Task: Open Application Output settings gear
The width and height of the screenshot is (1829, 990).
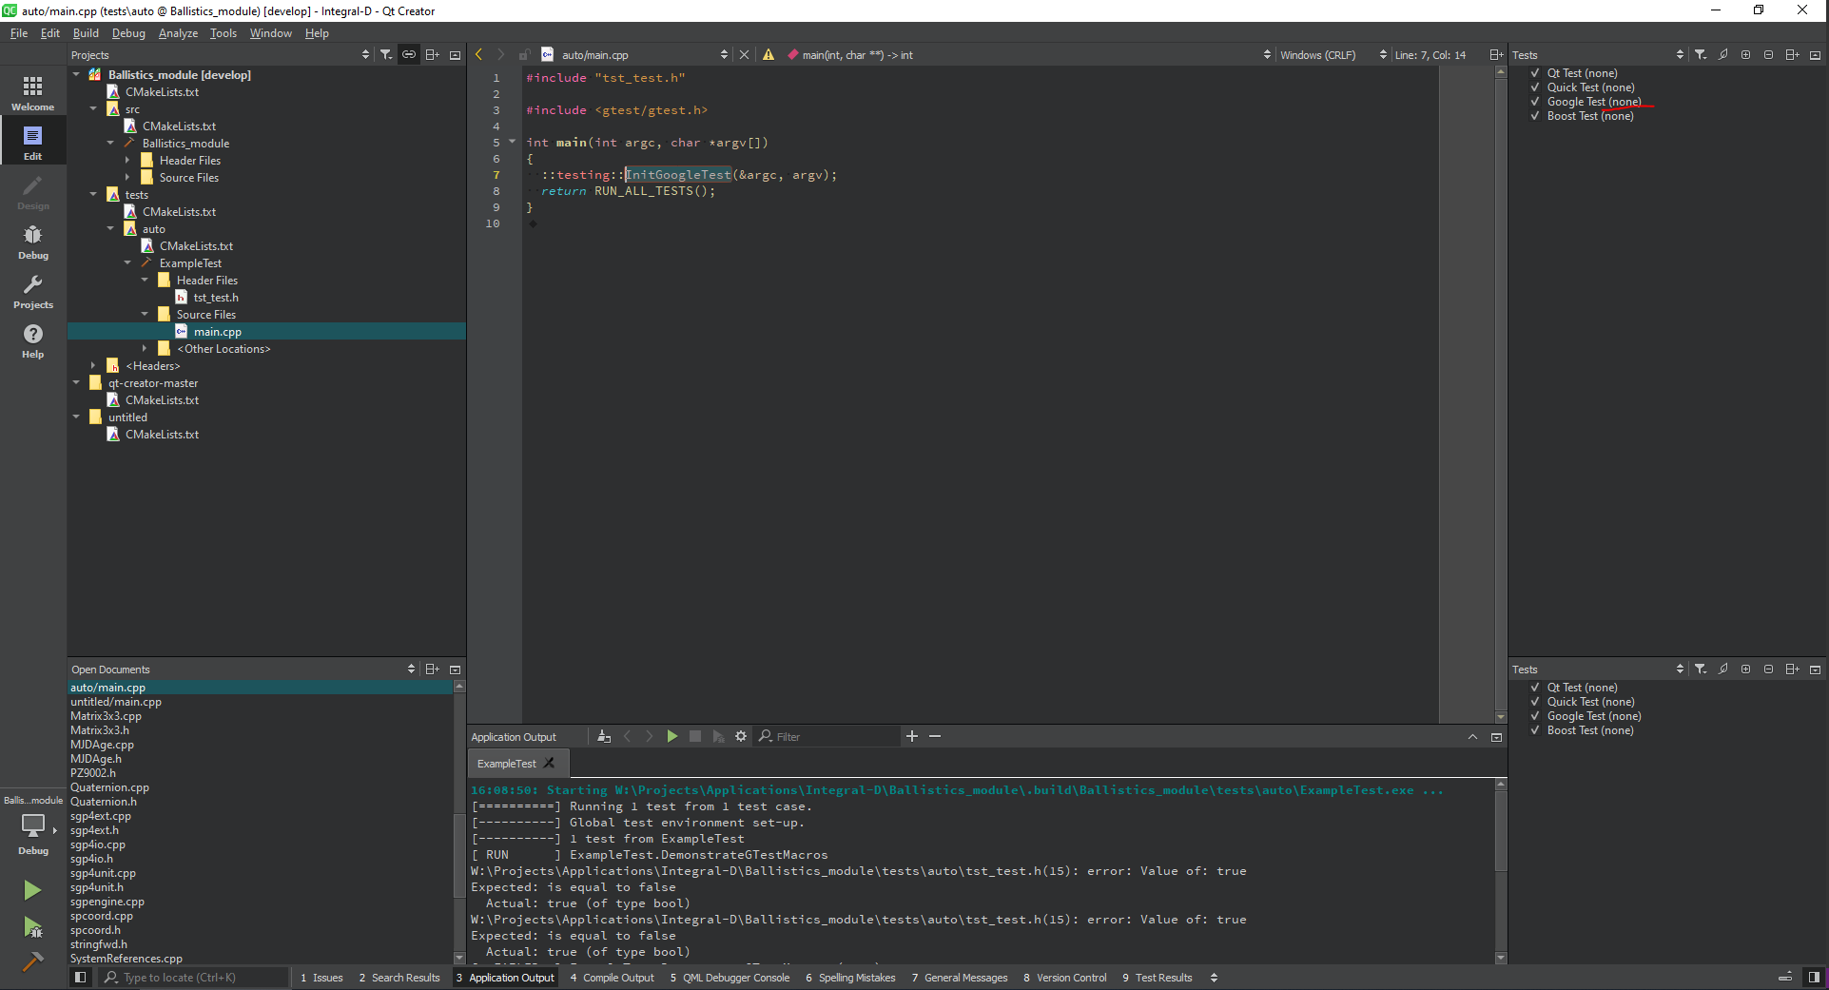Action: (741, 736)
